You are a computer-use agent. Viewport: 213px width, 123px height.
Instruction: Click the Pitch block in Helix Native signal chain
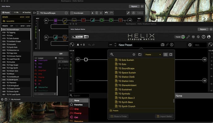click(x=56, y=20)
